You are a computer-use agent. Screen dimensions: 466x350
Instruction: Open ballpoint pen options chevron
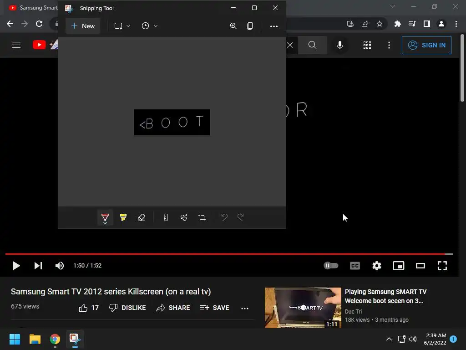point(105,223)
